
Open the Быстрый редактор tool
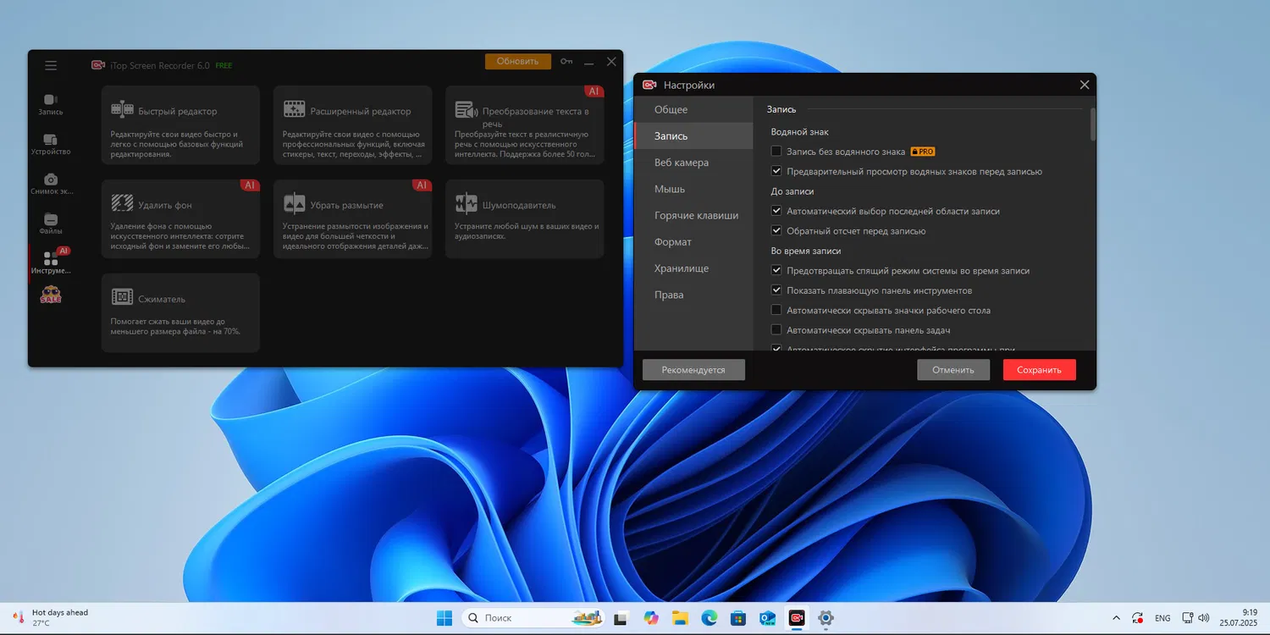click(x=180, y=124)
